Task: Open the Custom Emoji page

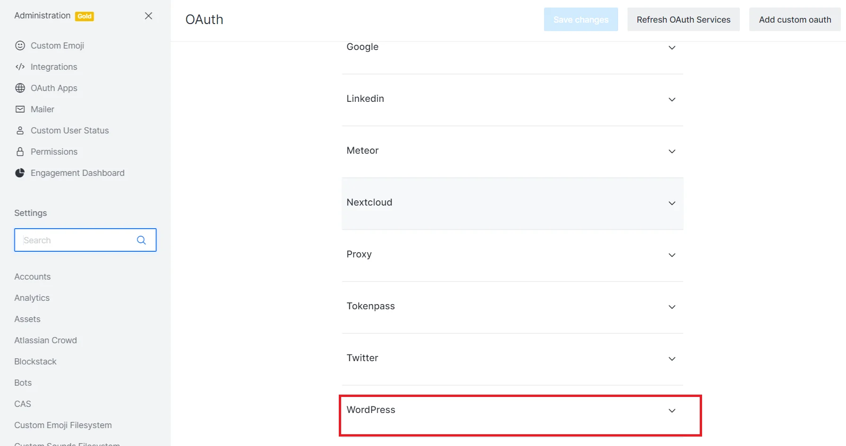Action: [x=58, y=45]
